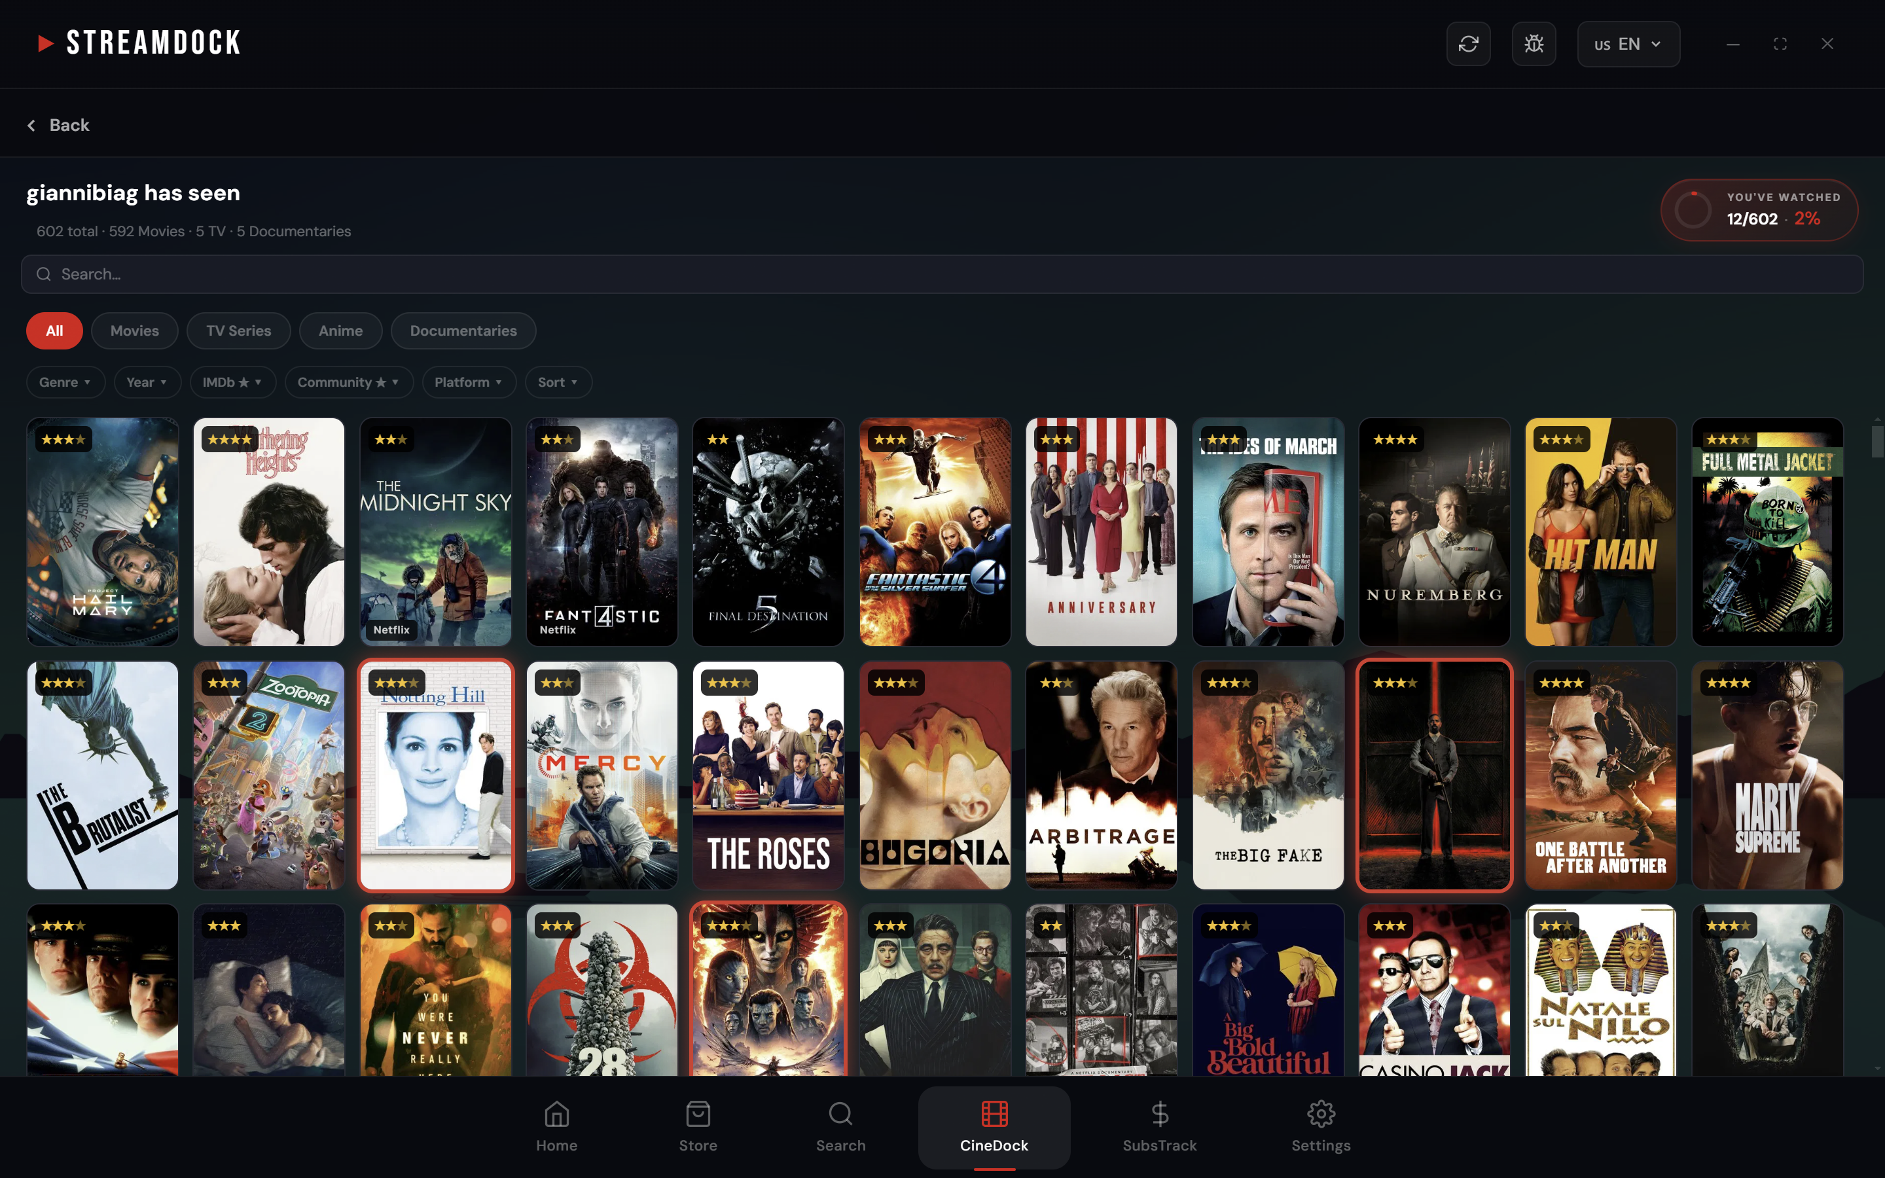Open the One Battle After Another poster
1885x1178 pixels.
click(1601, 776)
